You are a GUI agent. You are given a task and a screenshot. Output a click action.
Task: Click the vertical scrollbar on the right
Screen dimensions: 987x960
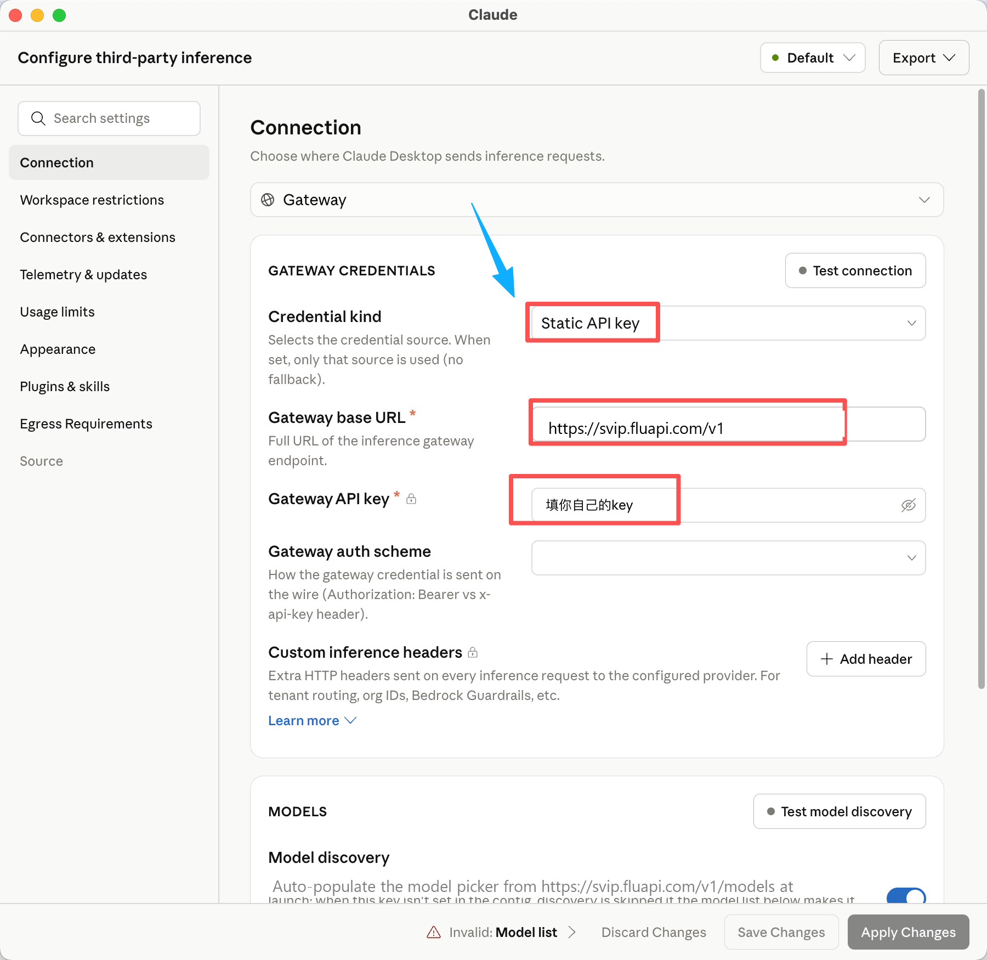coord(982,388)
